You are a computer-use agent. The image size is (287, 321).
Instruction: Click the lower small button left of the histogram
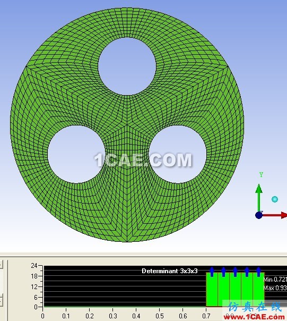tap(1, 301)
